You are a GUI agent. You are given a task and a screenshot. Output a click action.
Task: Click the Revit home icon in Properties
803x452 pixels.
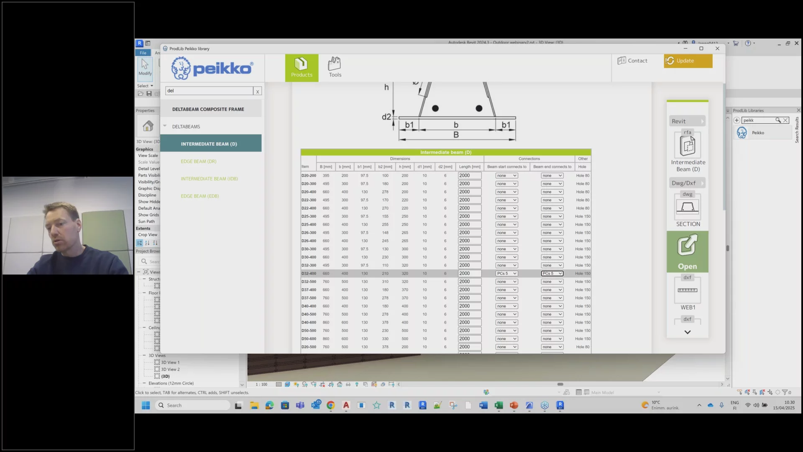point(148,126)
